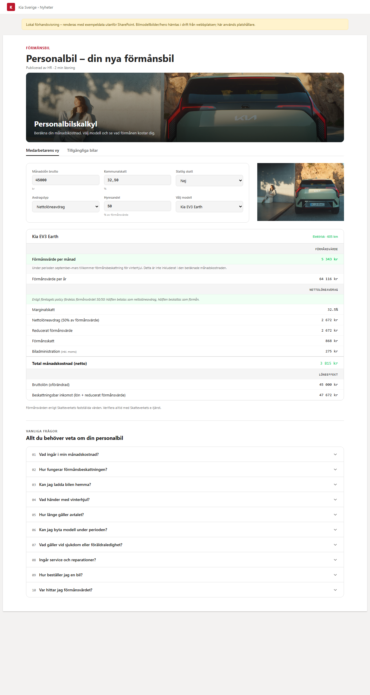
Task: Expand 'Kan jag ladda bilen hemma?' question
Action: (185, 484)
